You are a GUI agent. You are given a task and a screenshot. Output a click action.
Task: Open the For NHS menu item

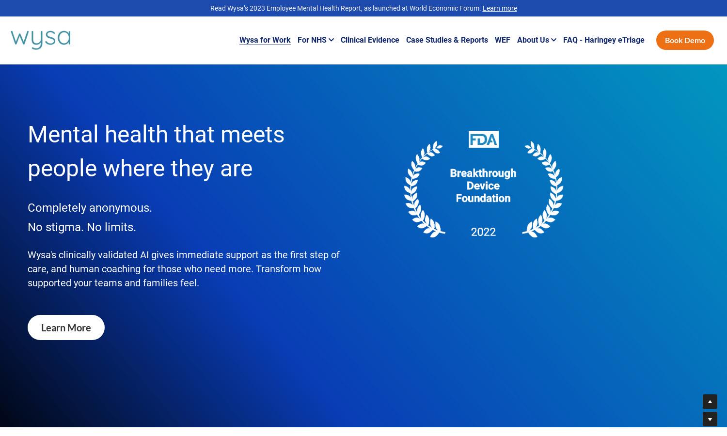[312, 40]
